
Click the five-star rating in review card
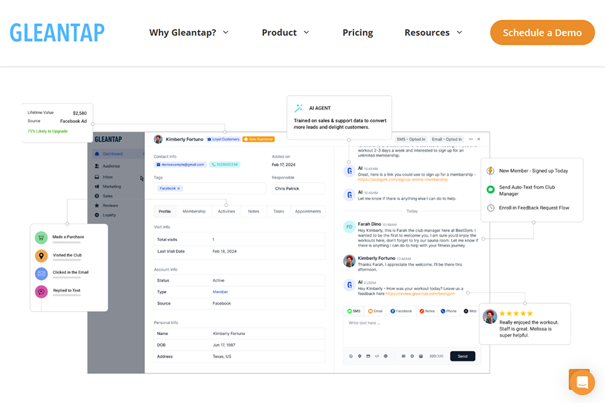[x=516, y=314]
